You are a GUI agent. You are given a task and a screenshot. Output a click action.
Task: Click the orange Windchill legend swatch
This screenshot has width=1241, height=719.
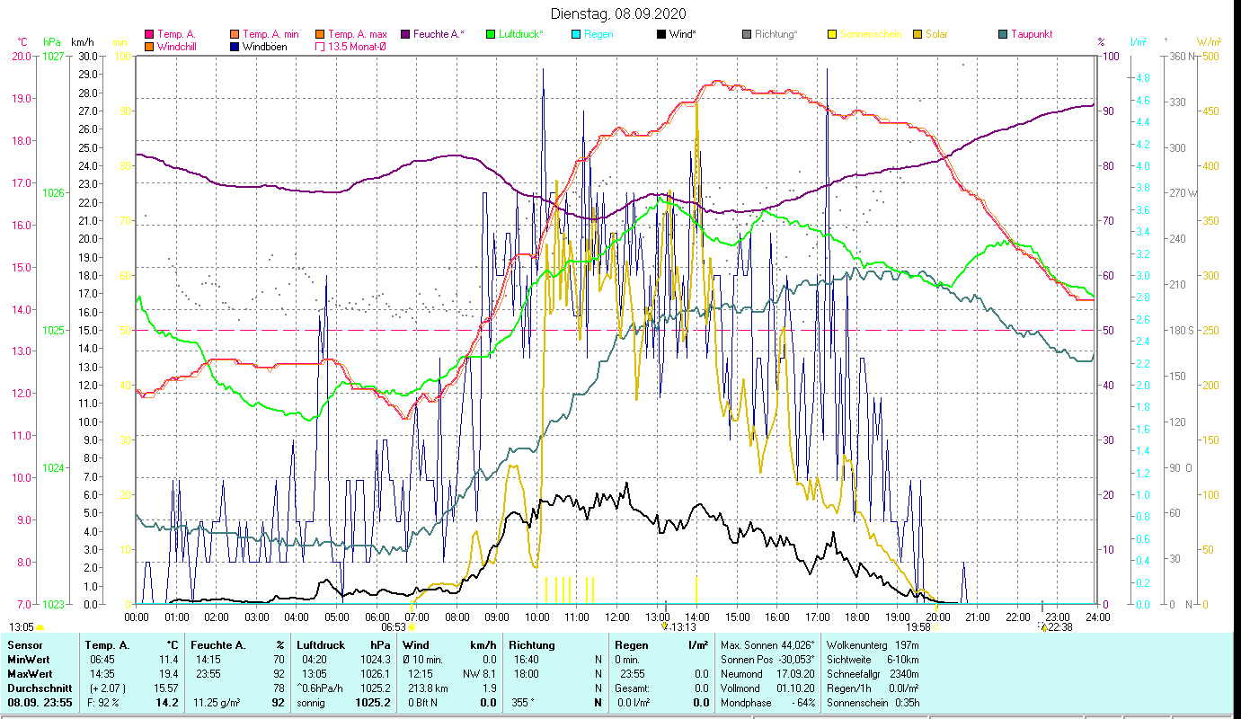point(149,47)
